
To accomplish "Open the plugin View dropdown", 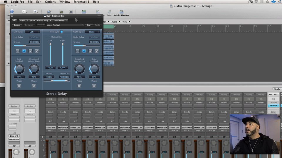I will (23, 20).
